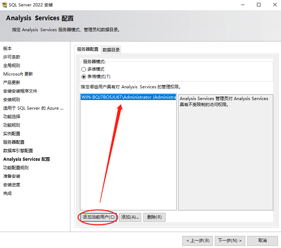
Task: Click the 版本 step in sidebar
Action: (7, 49)
